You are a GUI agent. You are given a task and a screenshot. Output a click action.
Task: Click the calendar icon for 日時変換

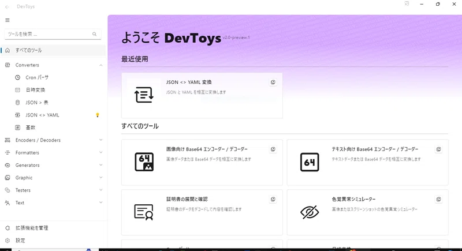point(18,90)
